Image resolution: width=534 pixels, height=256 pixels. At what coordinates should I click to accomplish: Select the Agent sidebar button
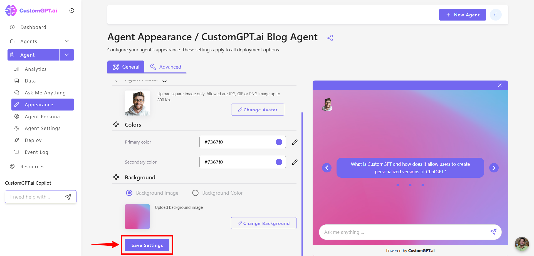point(33,55)
